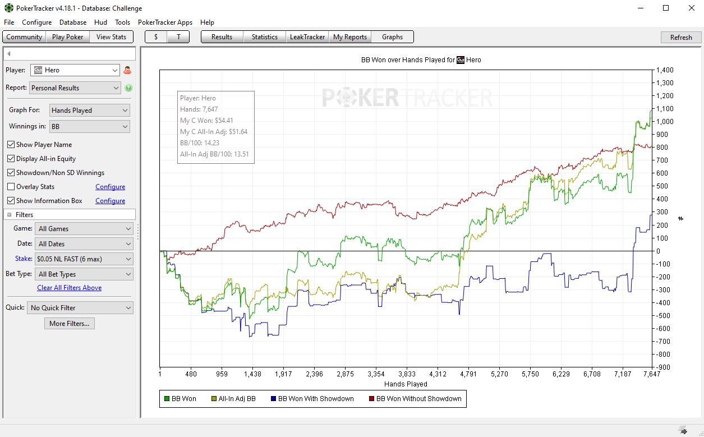The image size is (704, 437).
Task: Click Clear All Filters Above link
Action: point(70,288)
